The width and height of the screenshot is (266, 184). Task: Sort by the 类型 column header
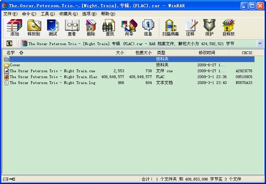174,53
